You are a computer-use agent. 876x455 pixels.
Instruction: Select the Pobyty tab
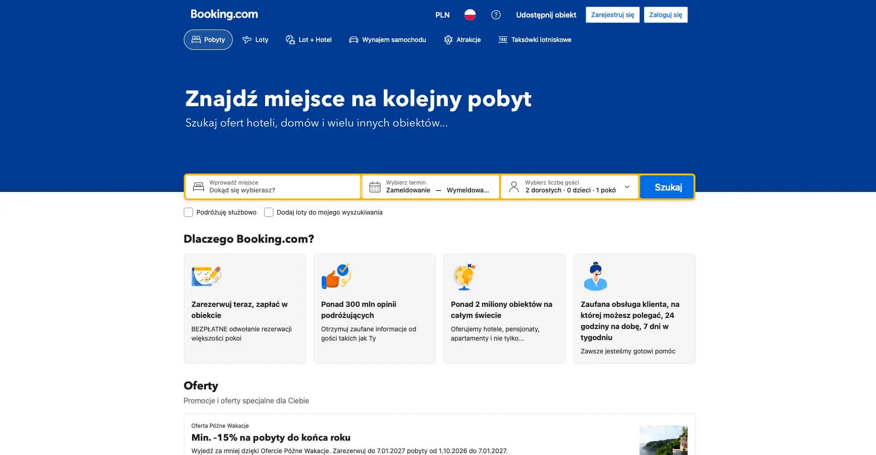coord(208,40)
